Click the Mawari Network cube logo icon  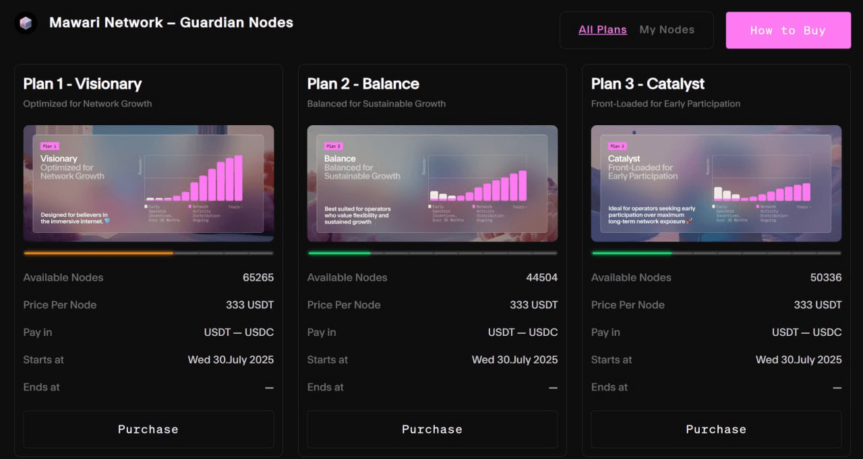click(x=26, y=24)
